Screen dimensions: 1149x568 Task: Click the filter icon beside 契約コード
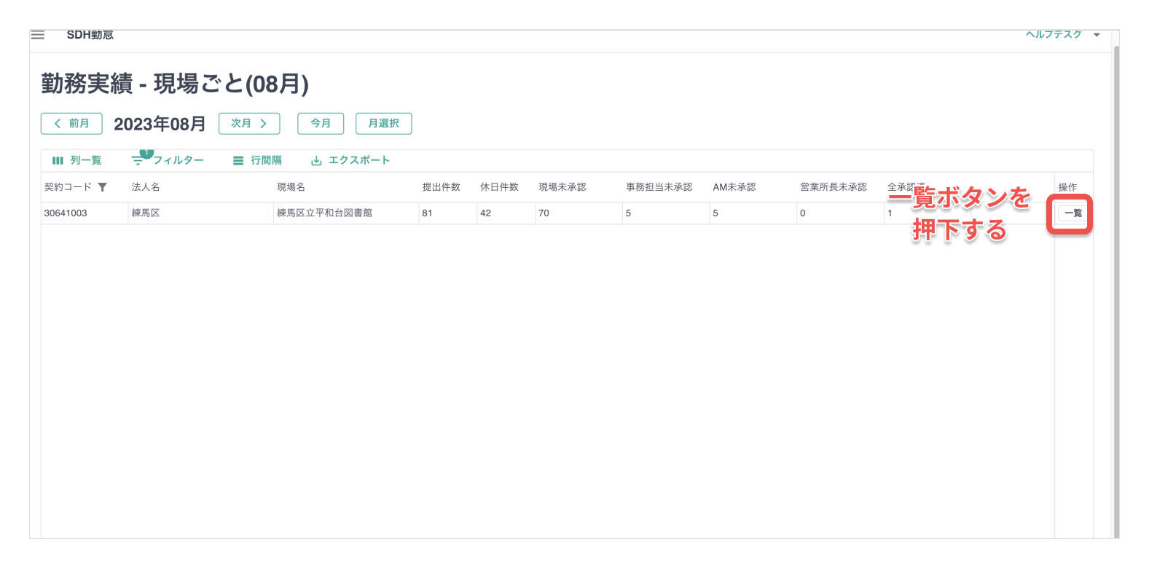[103, 187]
